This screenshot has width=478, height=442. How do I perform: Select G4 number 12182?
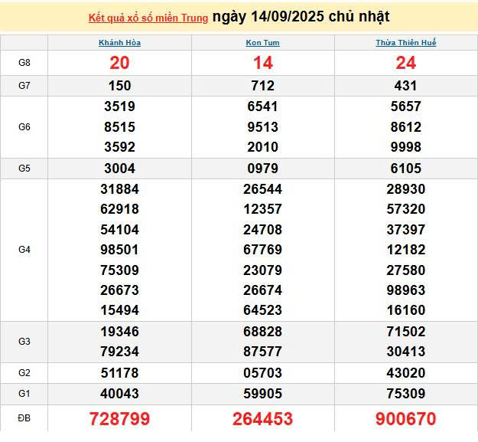coord(406,250)
